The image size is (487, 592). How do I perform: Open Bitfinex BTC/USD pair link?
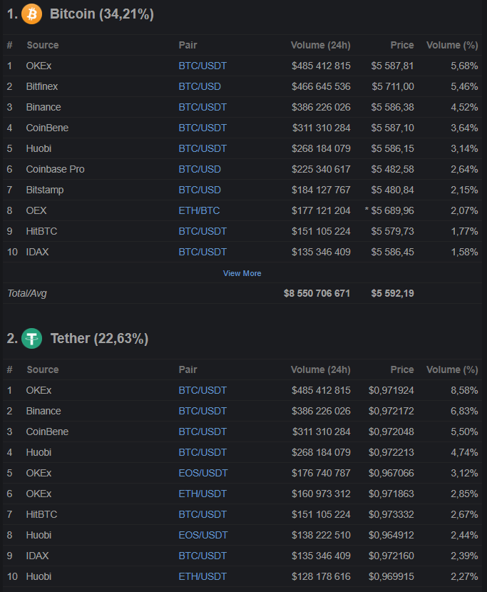click(x=200, y=86)
